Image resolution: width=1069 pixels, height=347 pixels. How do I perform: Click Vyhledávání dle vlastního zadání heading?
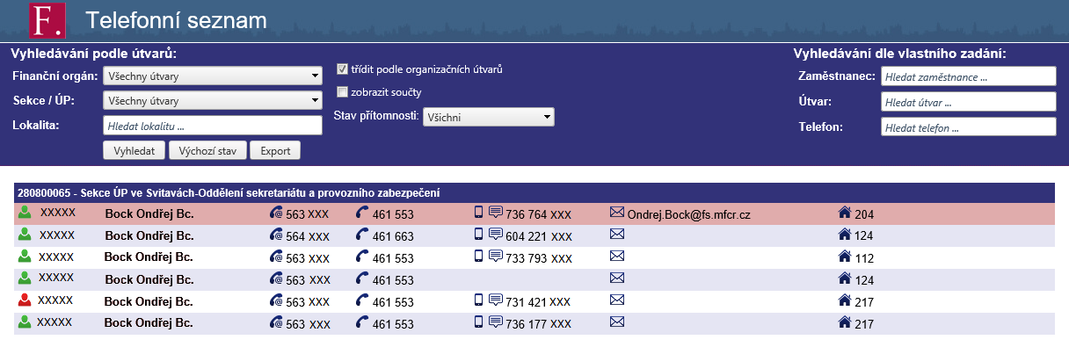pyautogui.click(x=899, y=54)
